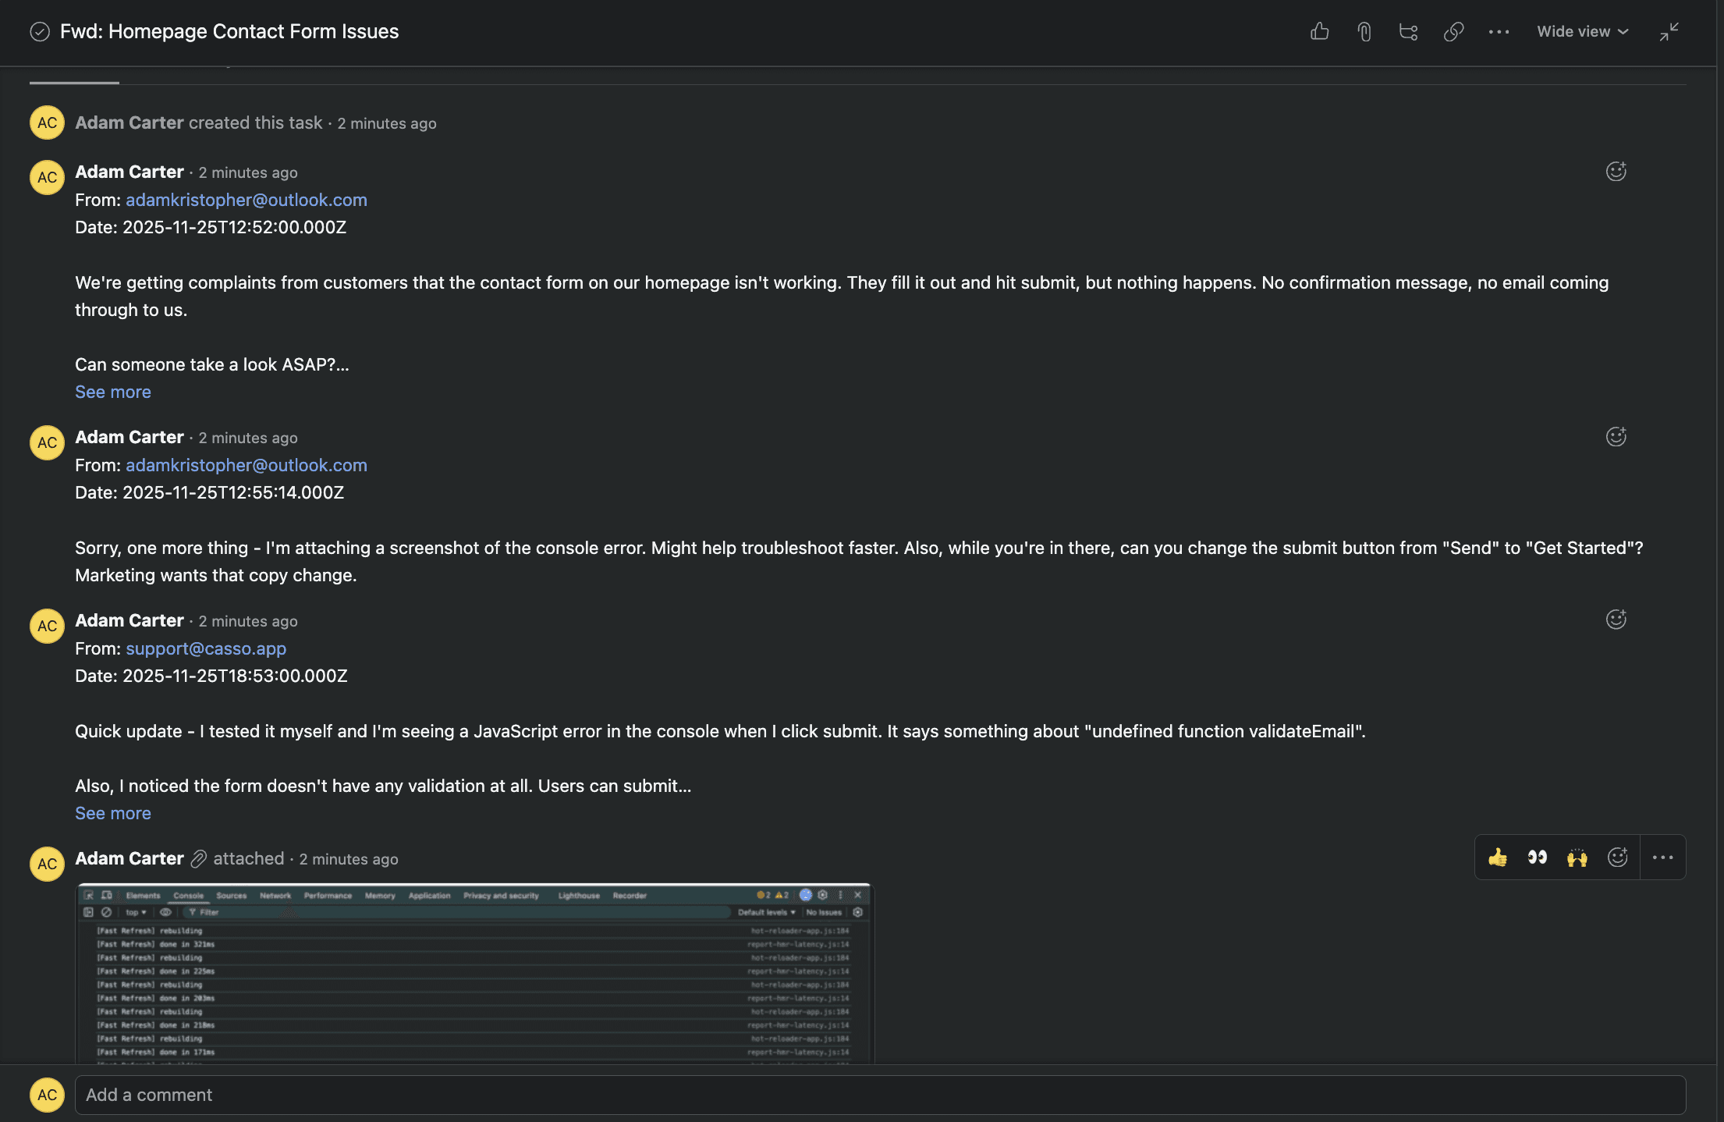Open the emoji picker on the attachment row

pyautogui.click(x=1618, y=857)
